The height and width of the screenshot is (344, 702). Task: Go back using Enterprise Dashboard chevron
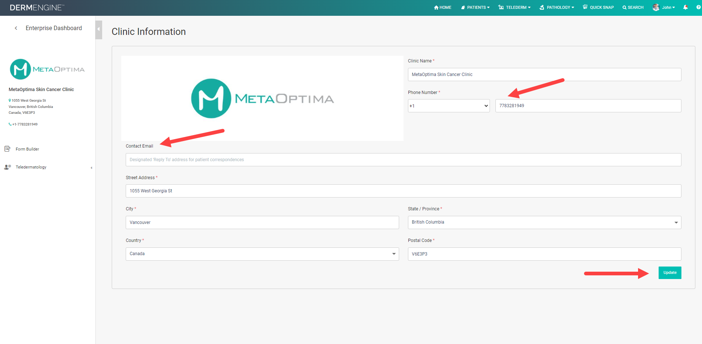[16, 28]
